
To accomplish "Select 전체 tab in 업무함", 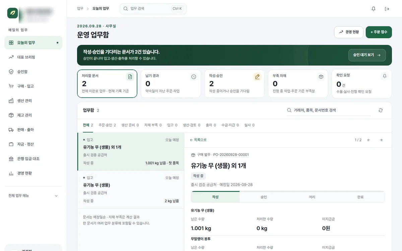I will pyautogui.click(x=88, y=125).
